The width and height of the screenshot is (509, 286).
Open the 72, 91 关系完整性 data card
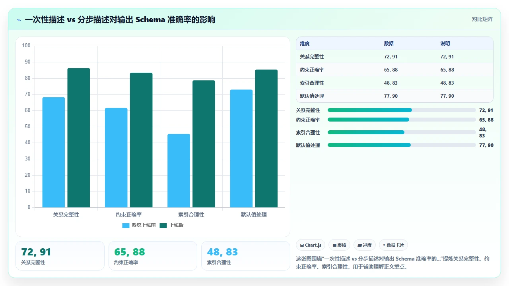pyautogui.click(x=60, y=256)
